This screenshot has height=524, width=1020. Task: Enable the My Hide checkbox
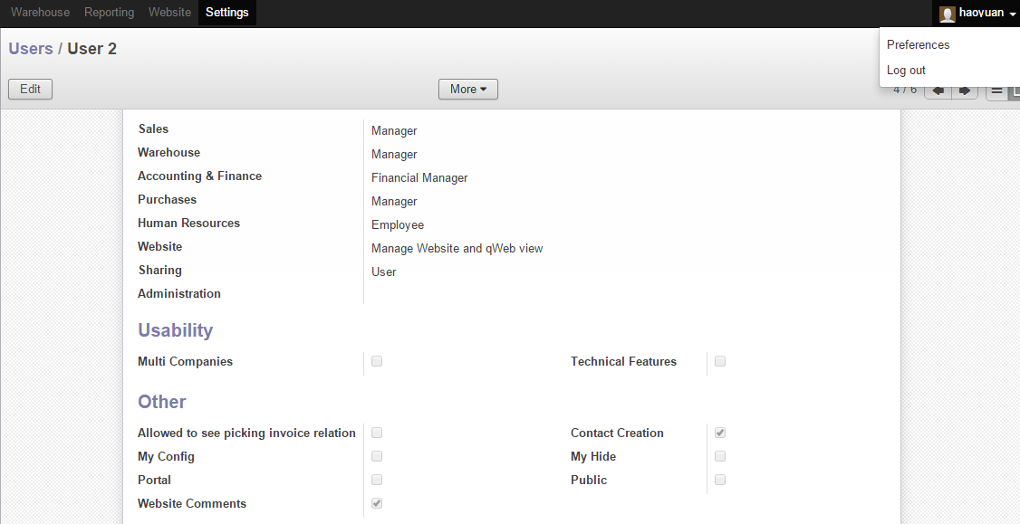pos(719,456)
